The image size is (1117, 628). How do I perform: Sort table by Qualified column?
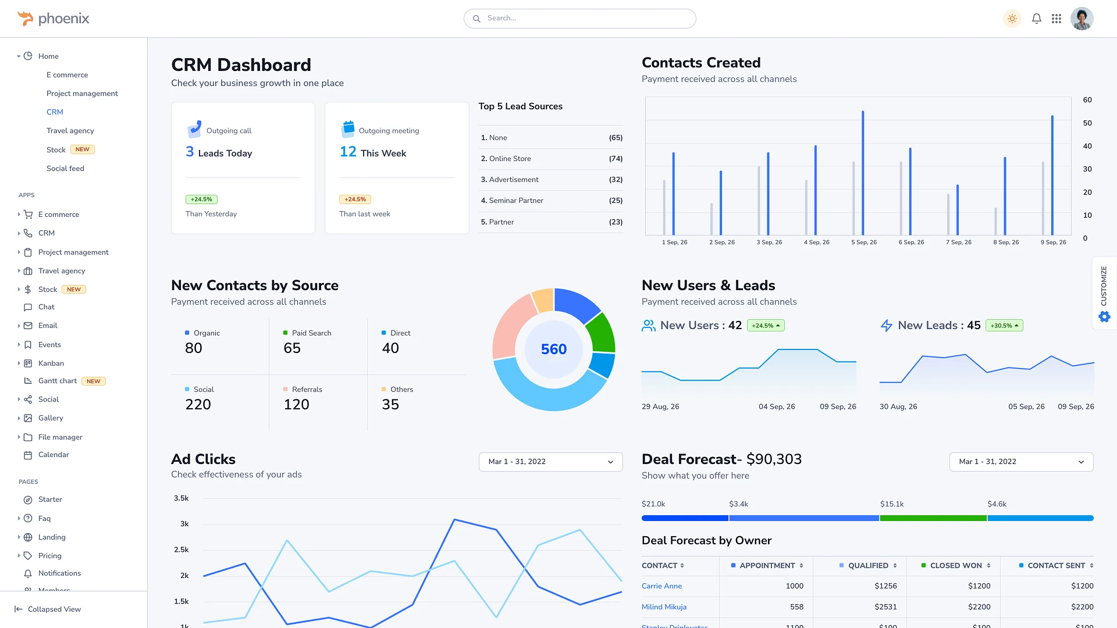(x=868, y=566)
